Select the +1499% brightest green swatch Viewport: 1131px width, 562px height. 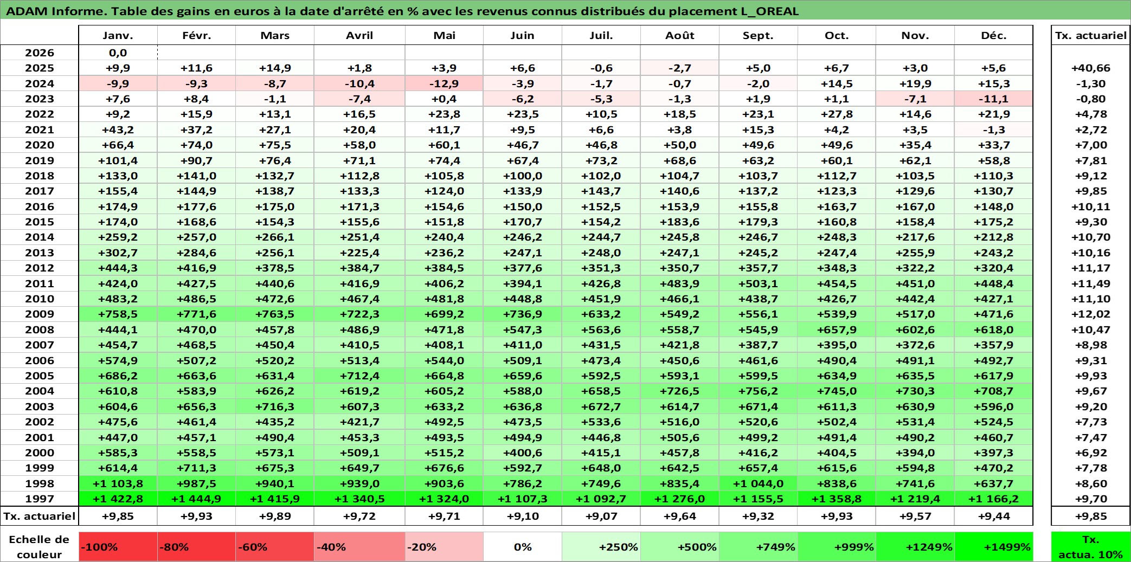click(994, 547)
